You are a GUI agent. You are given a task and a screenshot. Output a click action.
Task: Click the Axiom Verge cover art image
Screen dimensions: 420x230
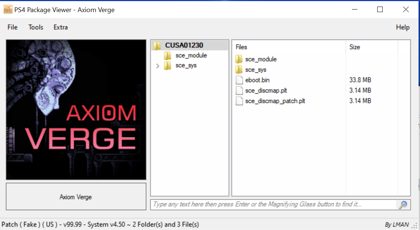click(x=76, y=110)
